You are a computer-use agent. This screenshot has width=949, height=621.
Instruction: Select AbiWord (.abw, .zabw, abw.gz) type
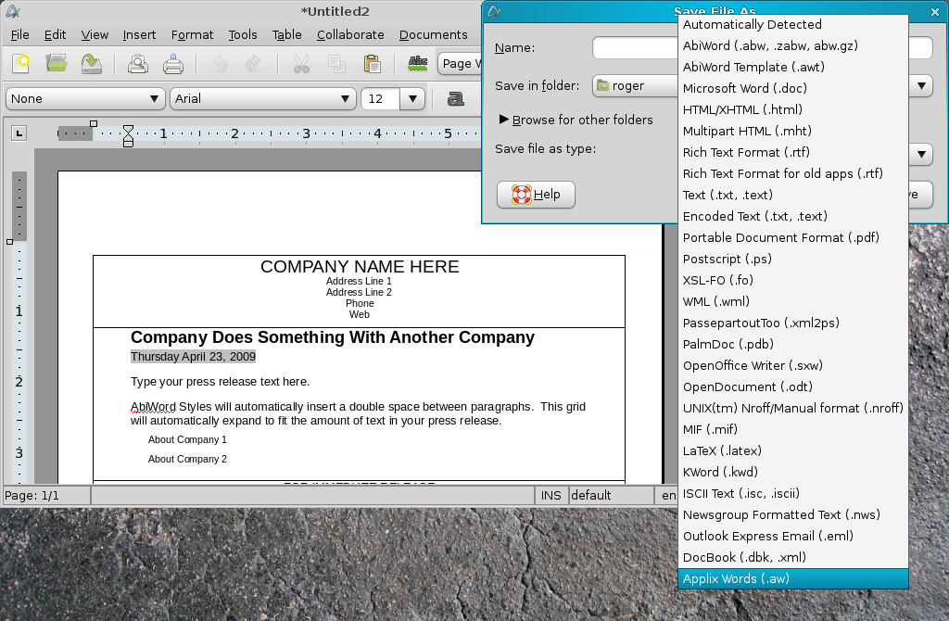[x=793, y=46]
